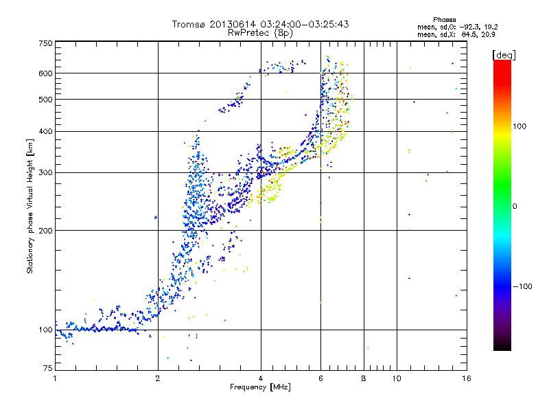Click the x-axis tick label '1'
Screen dimensions: 549x412
point(55,378)
